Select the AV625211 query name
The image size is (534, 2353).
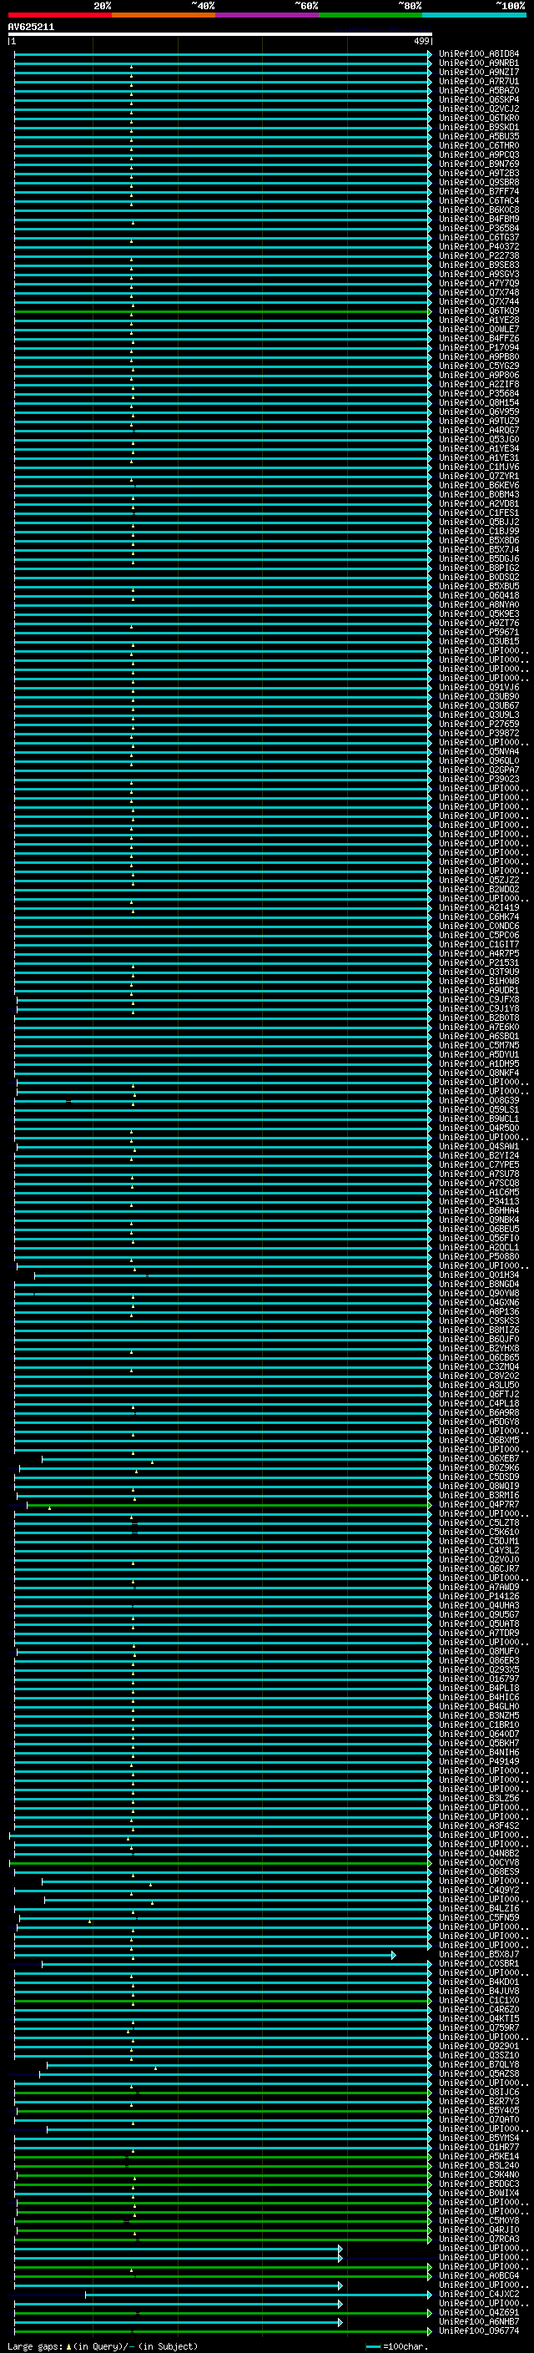(x=31, y=28)
